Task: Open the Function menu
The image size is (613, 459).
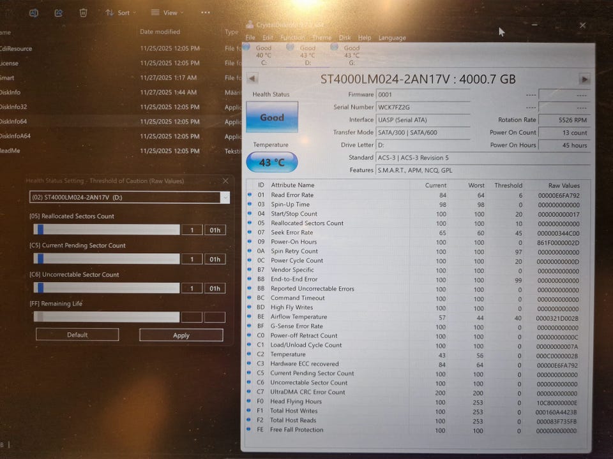Action: coord(292,38)
